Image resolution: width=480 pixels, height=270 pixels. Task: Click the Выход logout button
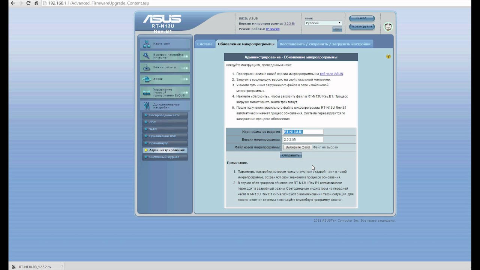click(361, 18)
